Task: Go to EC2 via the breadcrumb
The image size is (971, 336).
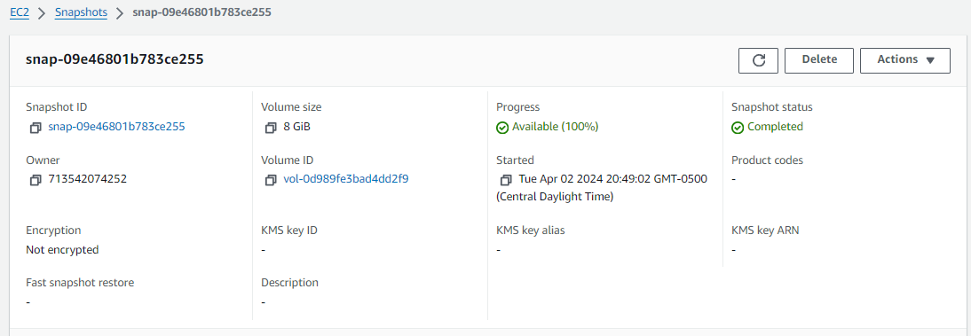Action: click(x=20, y=12)
